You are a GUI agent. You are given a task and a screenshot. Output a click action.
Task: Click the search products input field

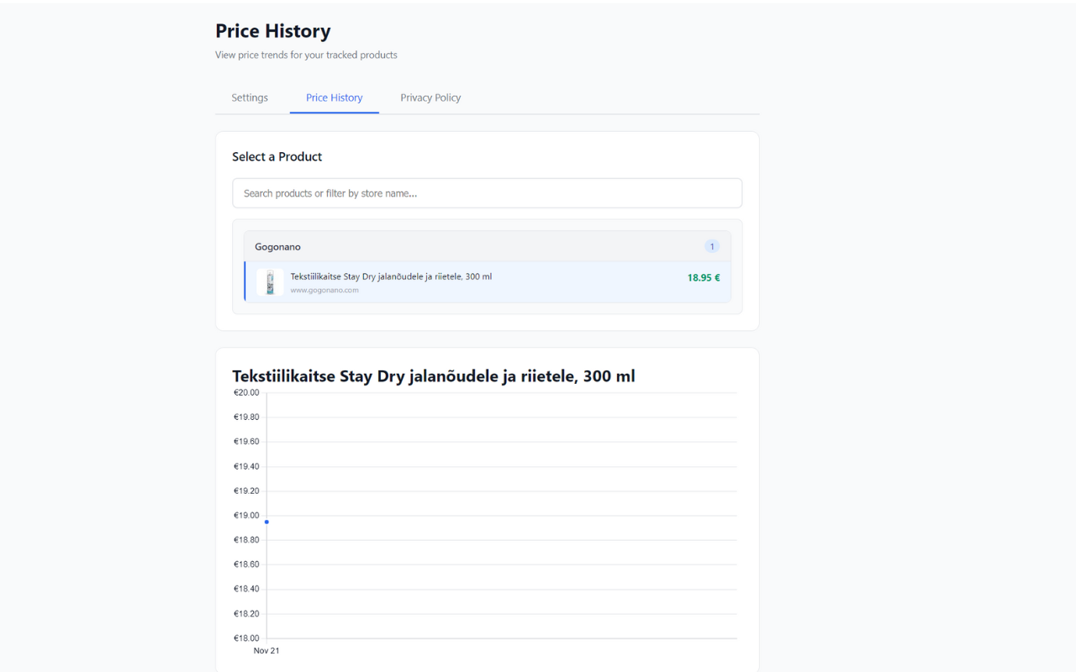487,192
